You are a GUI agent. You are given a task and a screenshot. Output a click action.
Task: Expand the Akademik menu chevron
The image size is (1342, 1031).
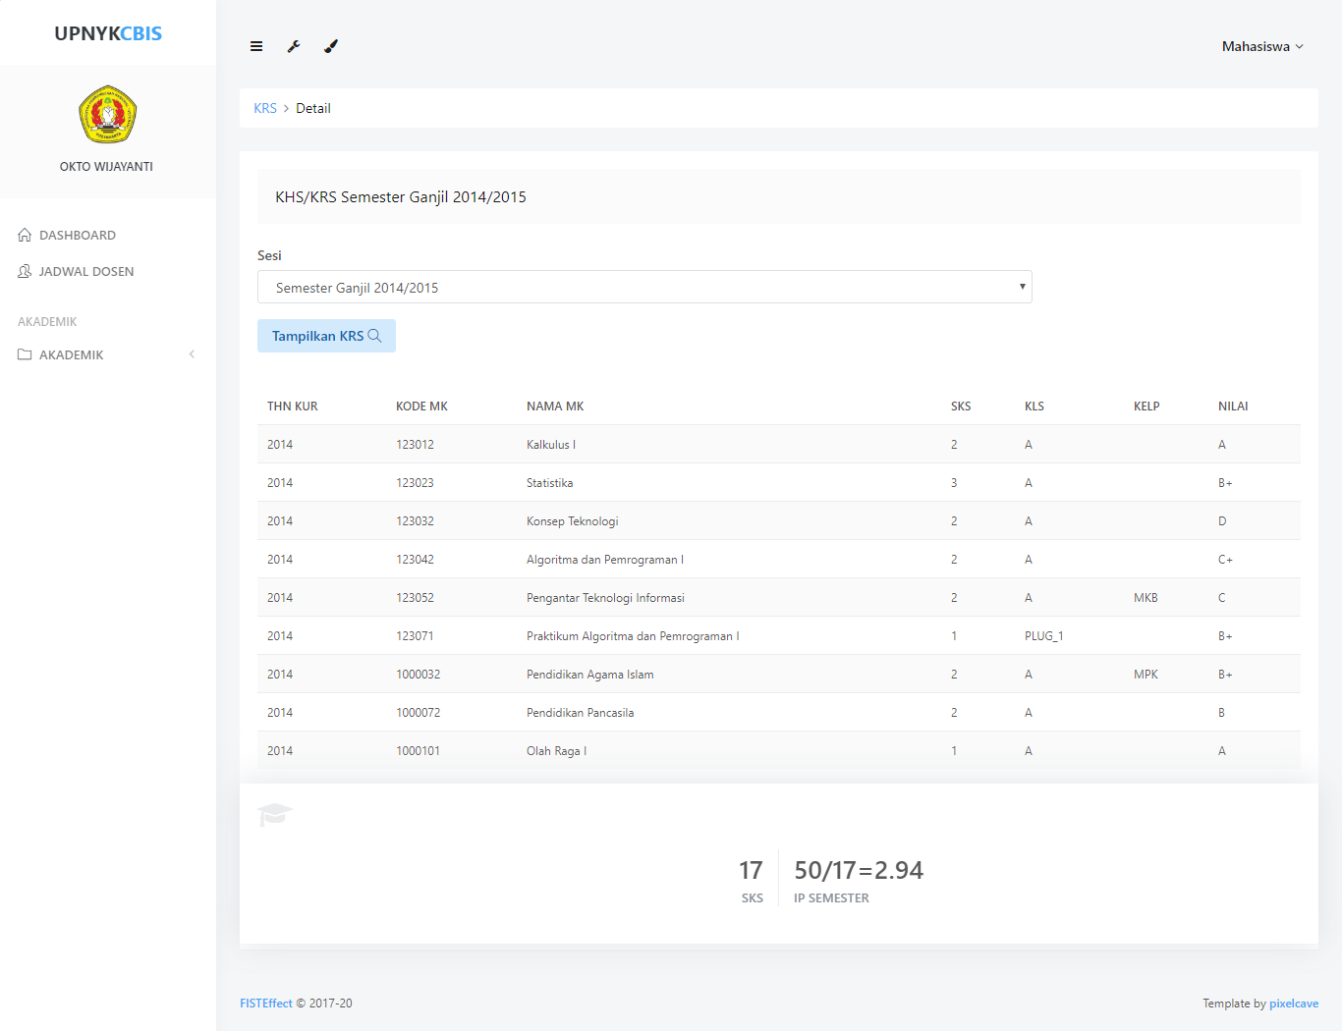pos(192,354)
